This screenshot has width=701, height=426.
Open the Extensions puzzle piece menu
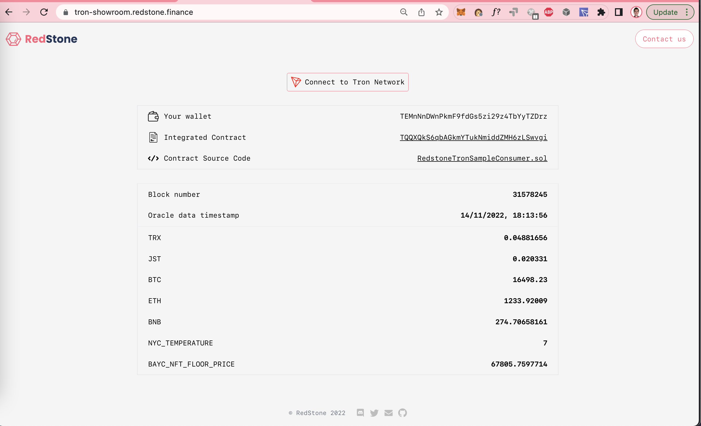(x=601, y=12)
